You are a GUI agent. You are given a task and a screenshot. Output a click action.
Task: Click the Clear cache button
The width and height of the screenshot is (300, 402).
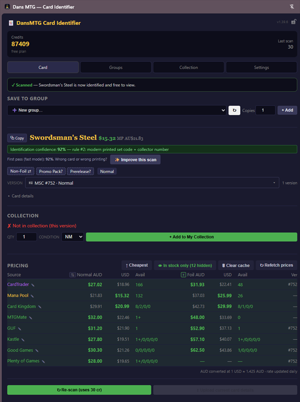point(236,265)
